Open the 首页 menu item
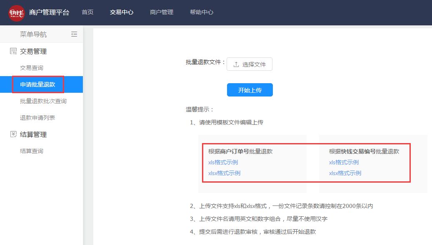Image resolution: width=432 pixels, height=245 pixels. (x=87, y=12)
